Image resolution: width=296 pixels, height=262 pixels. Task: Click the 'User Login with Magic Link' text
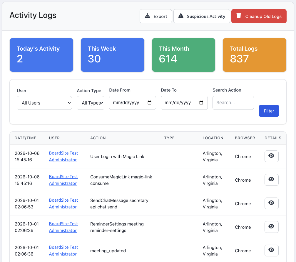pyautogui.click(x=117, y=157)
